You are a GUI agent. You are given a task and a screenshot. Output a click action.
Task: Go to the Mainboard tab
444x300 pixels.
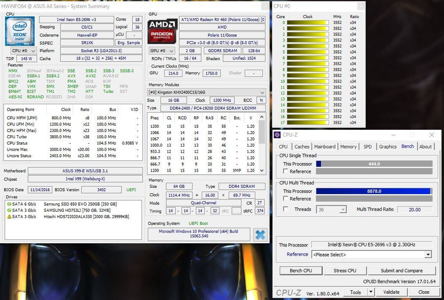[x=325, y=147]
